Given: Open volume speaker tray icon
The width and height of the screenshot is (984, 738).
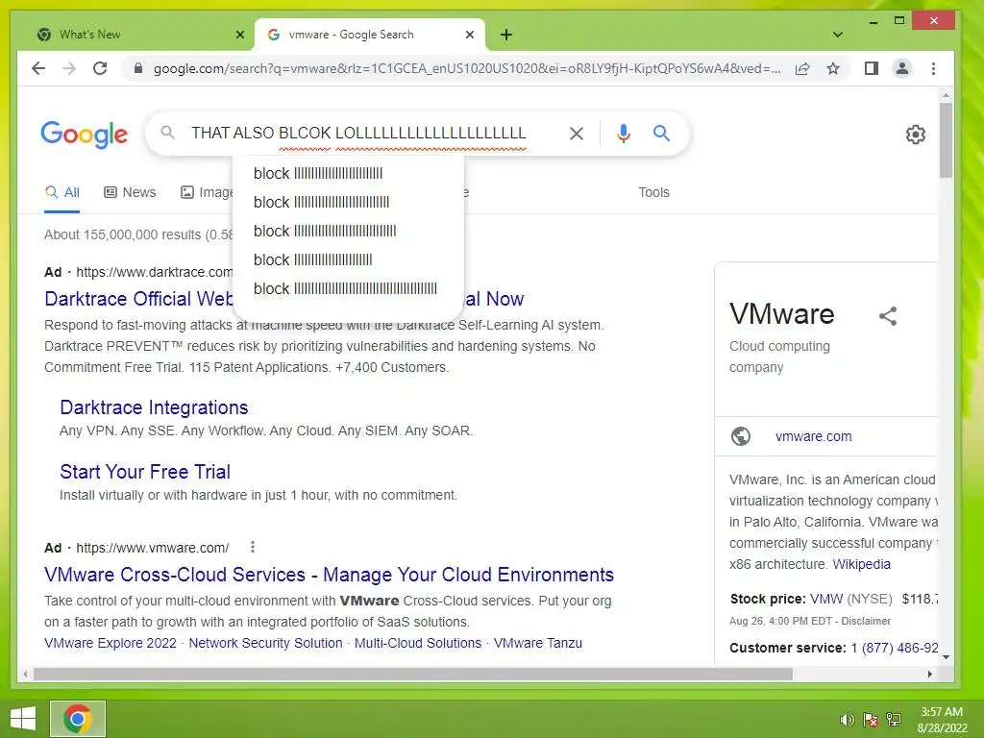Looking at the screenshot, I should coord(847,720).
